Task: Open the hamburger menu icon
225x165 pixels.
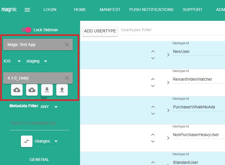Action: click(x=27, y=10)
